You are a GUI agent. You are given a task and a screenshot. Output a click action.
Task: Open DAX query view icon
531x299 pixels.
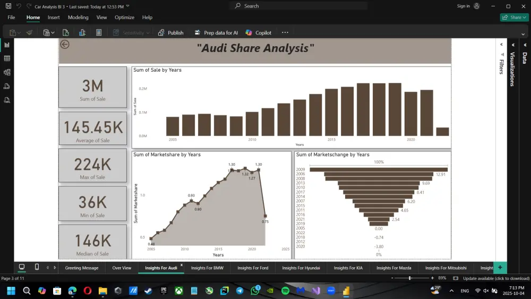pyautogui.click(x=7, y=87)
